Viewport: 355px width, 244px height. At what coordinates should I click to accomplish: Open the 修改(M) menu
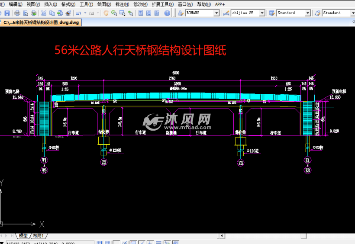[x=140, y=4]
